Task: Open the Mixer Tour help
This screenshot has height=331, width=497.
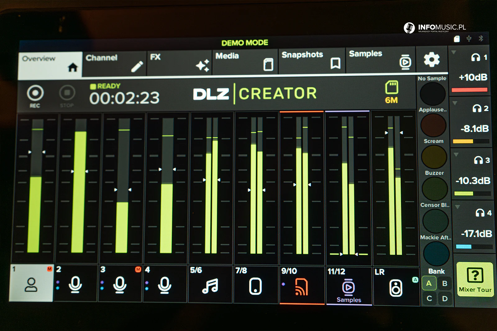Action: pyautogui.click(x=475, y=279)
